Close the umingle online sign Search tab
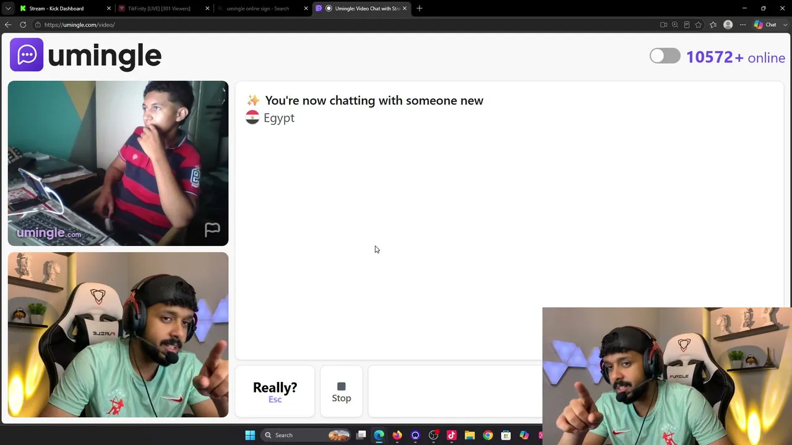Viewport: 792px width, 445px height. point(306,9)
